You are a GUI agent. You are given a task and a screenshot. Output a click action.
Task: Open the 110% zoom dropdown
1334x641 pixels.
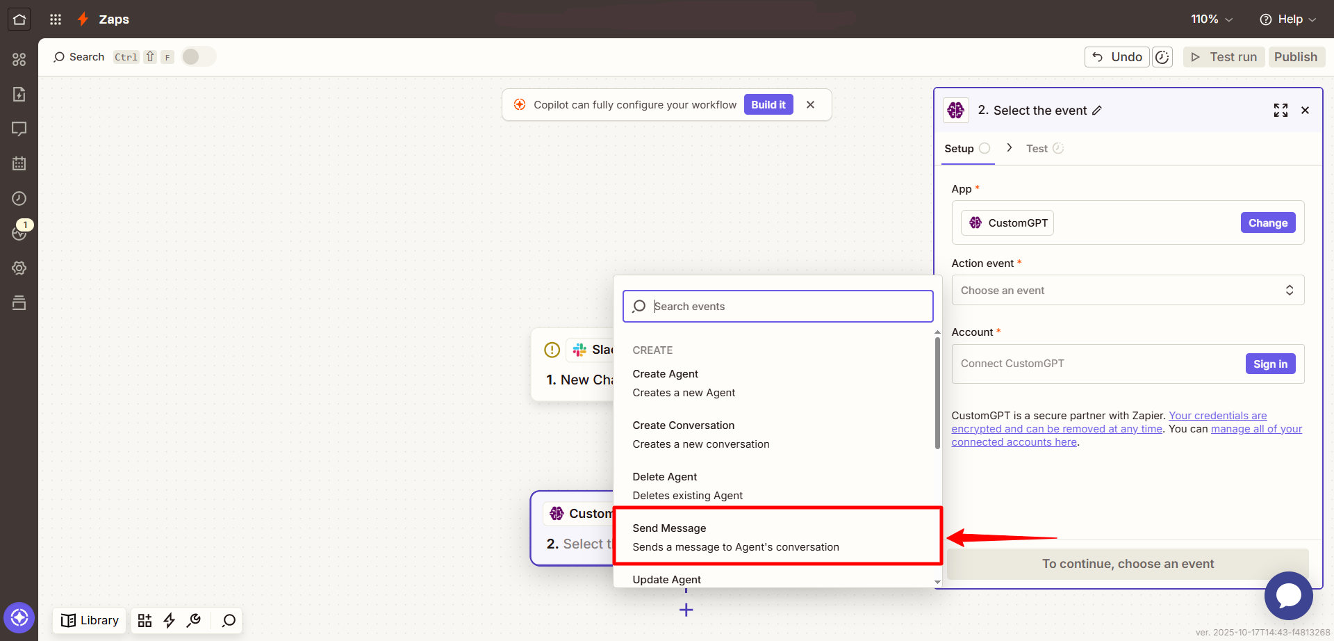1212,19
